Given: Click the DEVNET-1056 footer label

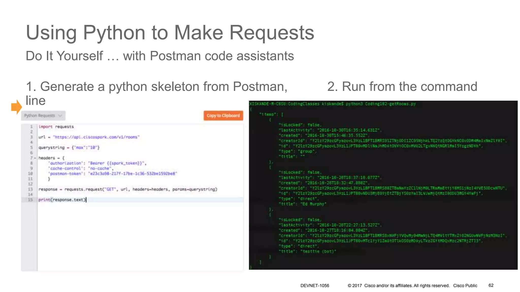Looking at the screenshot, I should 315,285.
